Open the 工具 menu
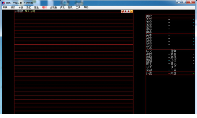The image size is (197, 118). point(78,8)
